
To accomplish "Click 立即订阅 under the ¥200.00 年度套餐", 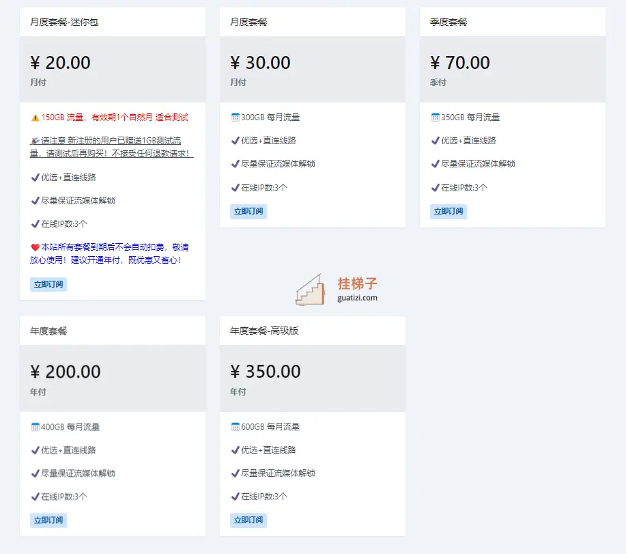I will pos(48,521).
